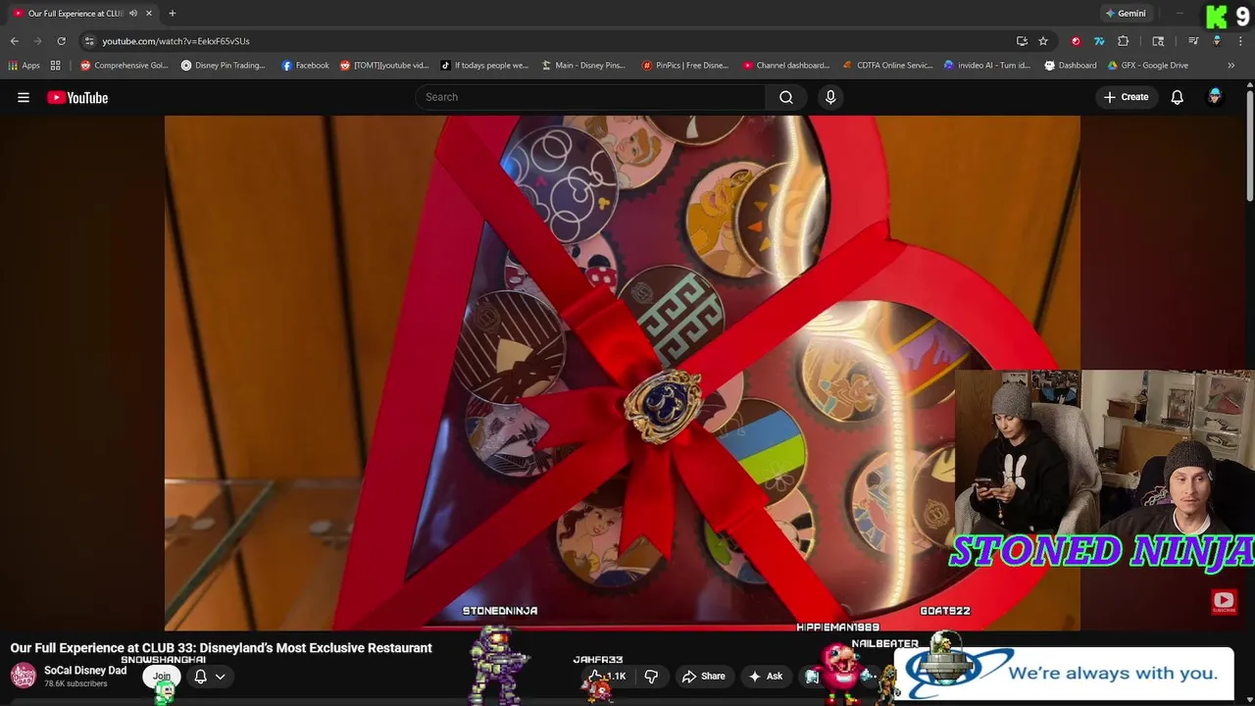The height and width of the screenshot is (706, 1255).
Task: Click into the YouTube search field
Action: click(x=591, y=97)
